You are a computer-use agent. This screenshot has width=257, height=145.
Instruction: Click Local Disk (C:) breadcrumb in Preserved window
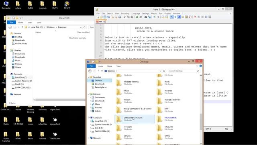[x=37, y=27]
